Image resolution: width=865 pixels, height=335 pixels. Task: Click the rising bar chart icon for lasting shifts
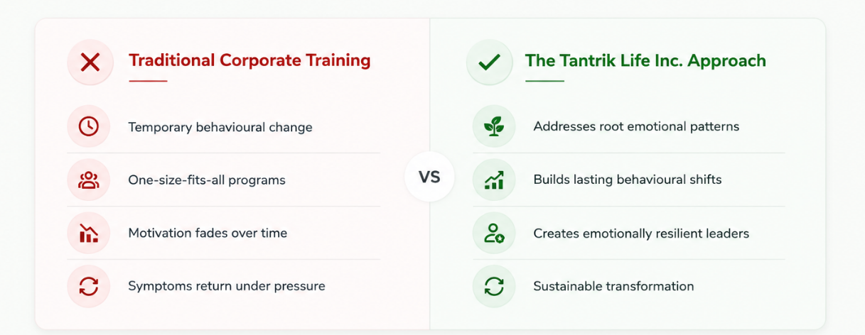pos(494,180)
